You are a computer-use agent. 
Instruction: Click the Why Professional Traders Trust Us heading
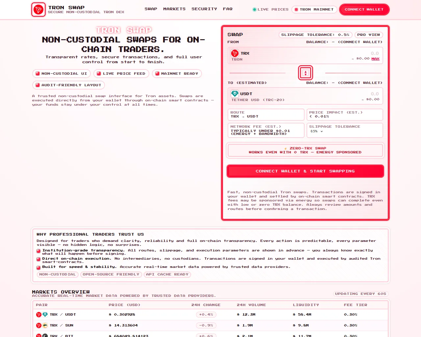tap(90, 234)
